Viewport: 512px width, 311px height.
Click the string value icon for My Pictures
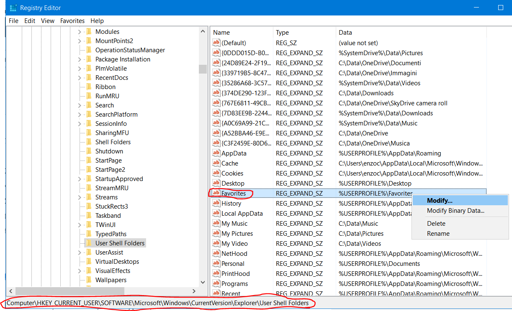[x=216, y=234]
